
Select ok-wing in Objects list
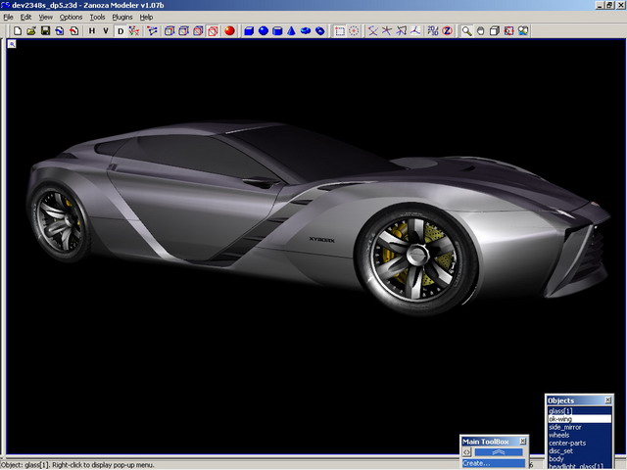(563, 419)
